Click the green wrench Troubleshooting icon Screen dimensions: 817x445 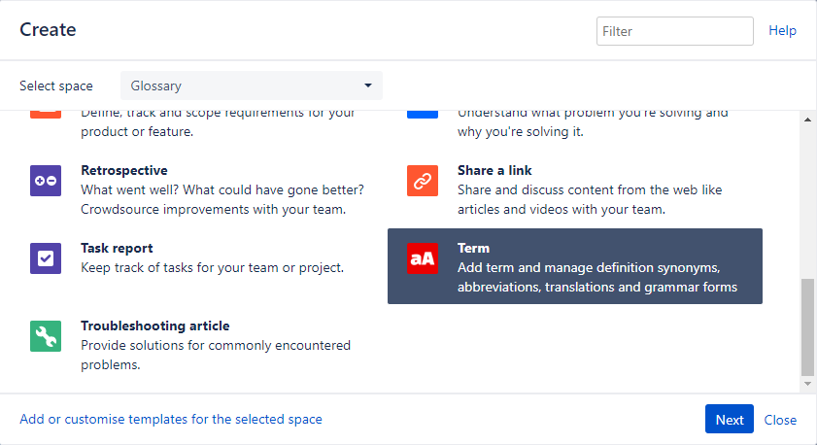(46, 336)
